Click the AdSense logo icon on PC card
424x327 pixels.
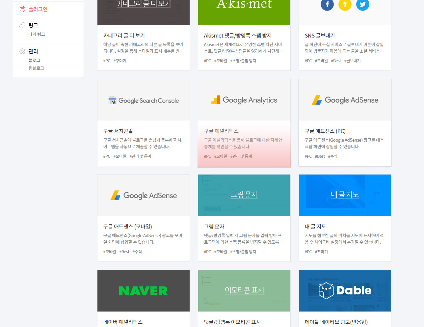coord(317,100)
